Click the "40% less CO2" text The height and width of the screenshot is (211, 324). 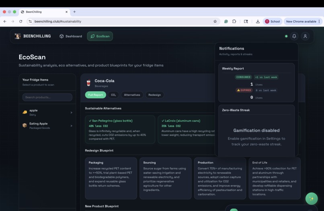click(x=98, y=126)
